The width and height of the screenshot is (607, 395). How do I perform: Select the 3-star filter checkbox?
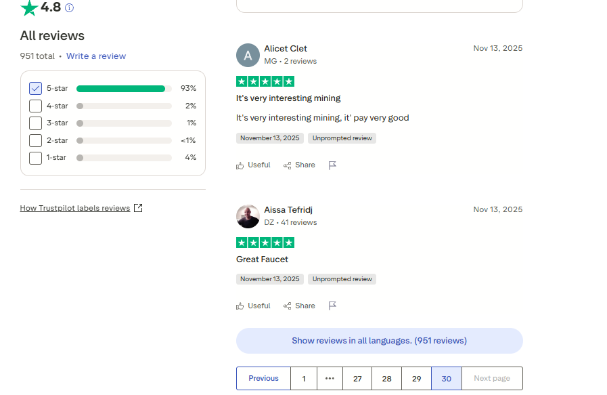(36, 123)
